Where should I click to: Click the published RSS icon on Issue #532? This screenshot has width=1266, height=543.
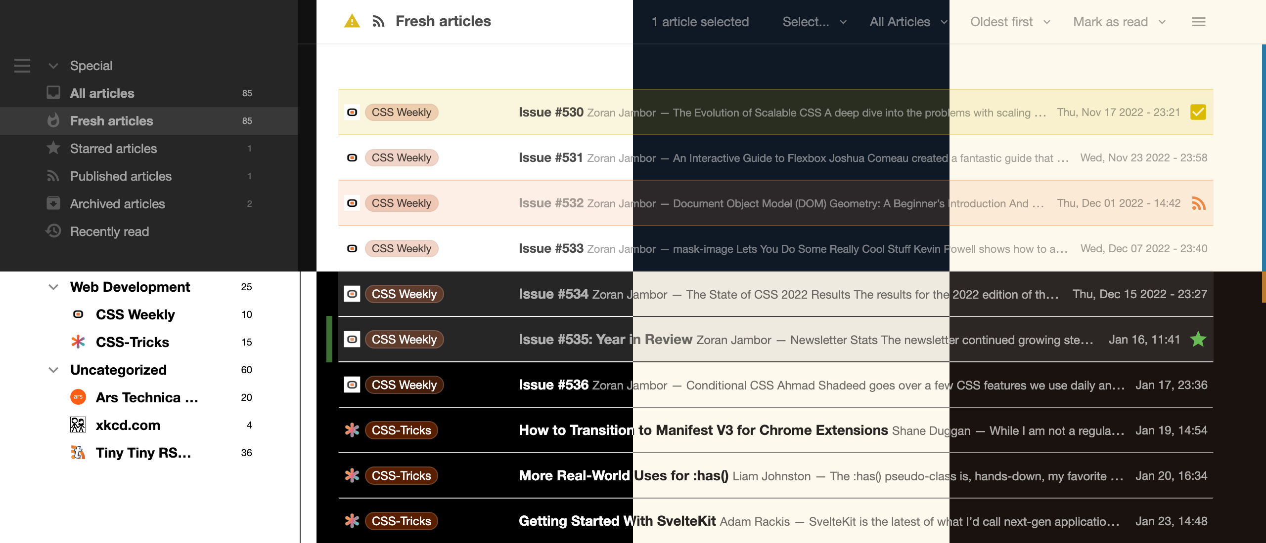coord(1198,203)
